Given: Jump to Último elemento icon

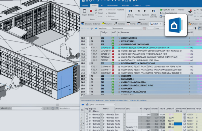Looking at the screenshot, I should coord(154,11).
